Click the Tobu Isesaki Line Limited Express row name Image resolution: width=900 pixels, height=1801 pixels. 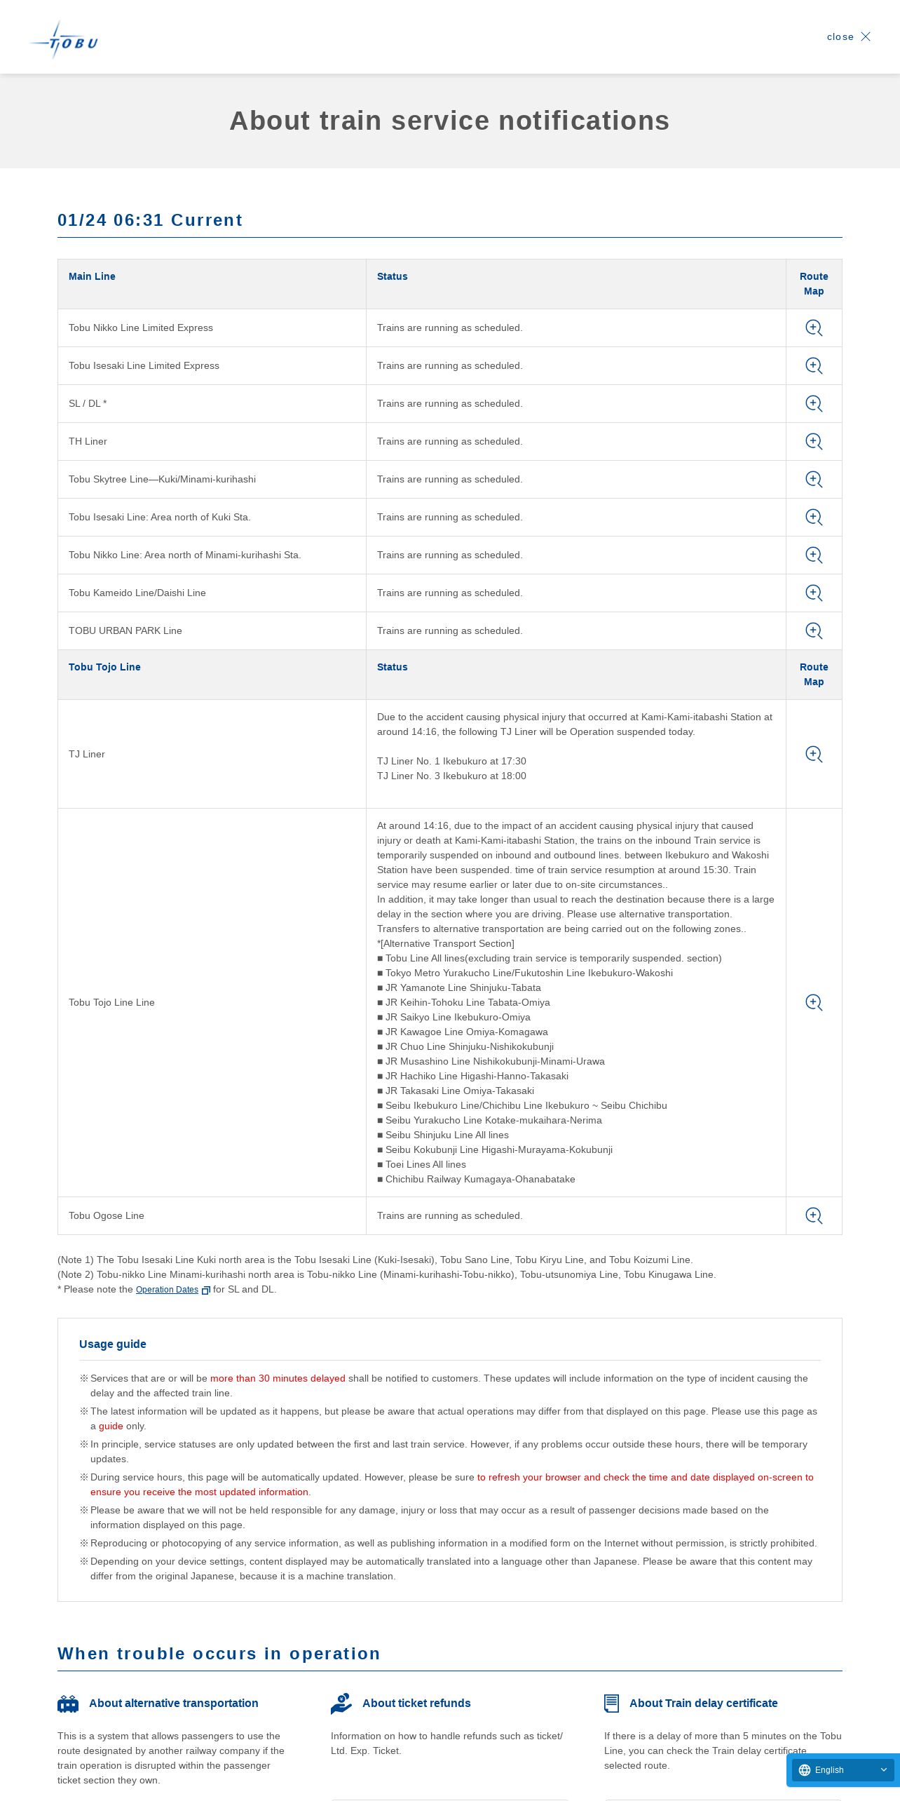click(x=144, y=365)
